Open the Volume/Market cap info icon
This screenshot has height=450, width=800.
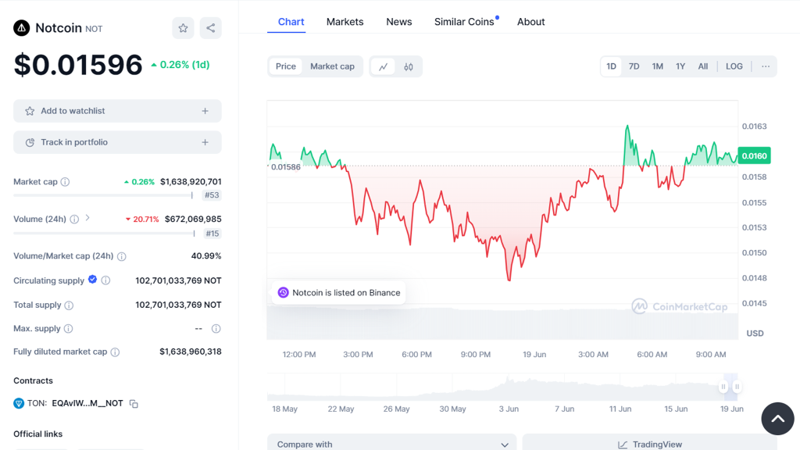point(121,256)
